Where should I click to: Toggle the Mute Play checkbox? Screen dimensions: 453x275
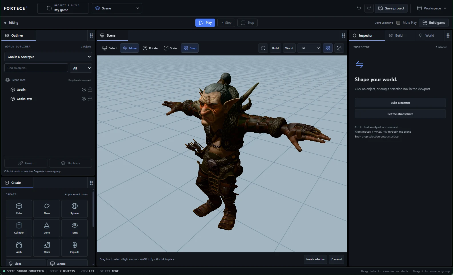click(x=398, y=23)
